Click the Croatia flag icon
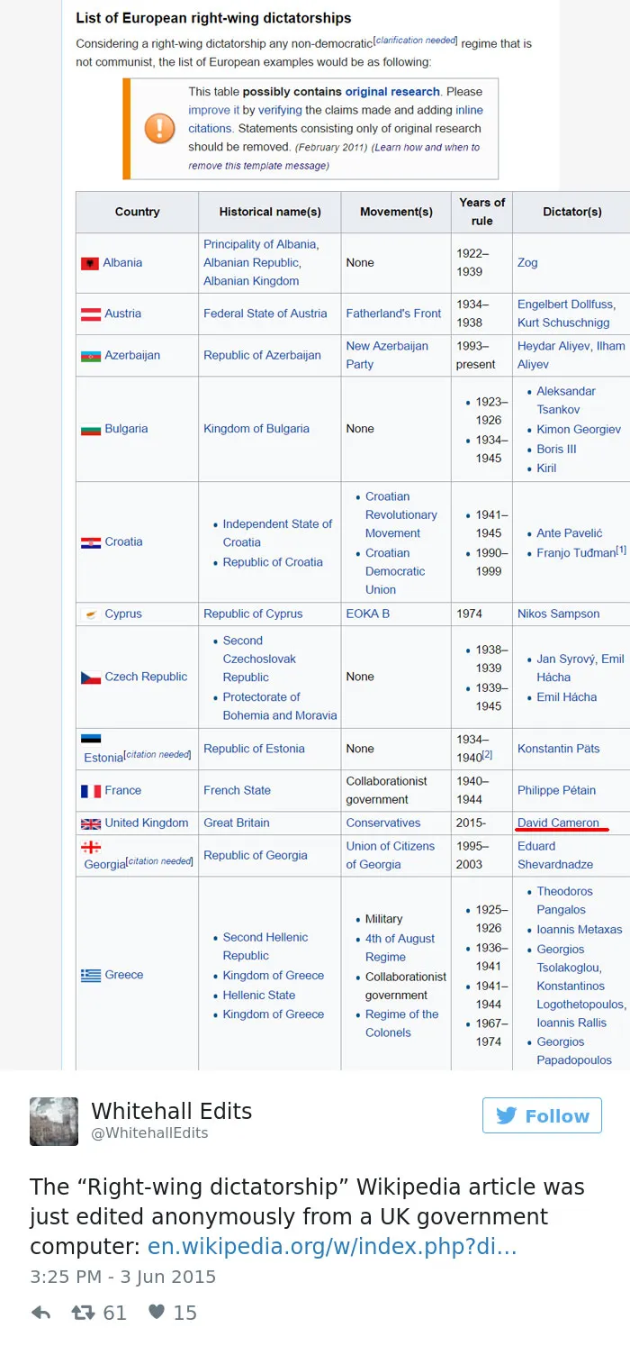 pyautogui.click(x=90, y=542)
